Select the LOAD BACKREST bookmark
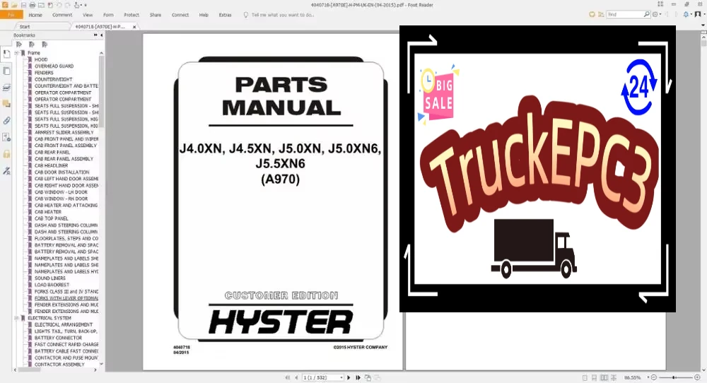 (x=52, y=285)
